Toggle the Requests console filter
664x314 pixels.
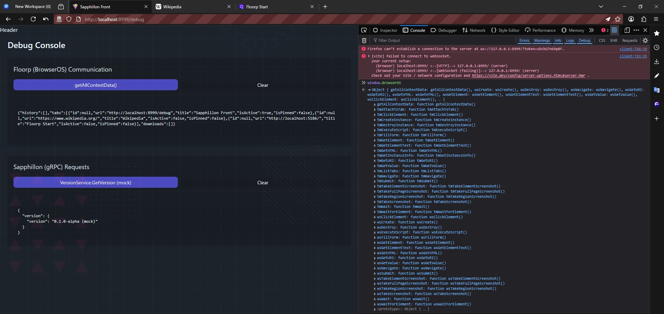pos(630,40)
